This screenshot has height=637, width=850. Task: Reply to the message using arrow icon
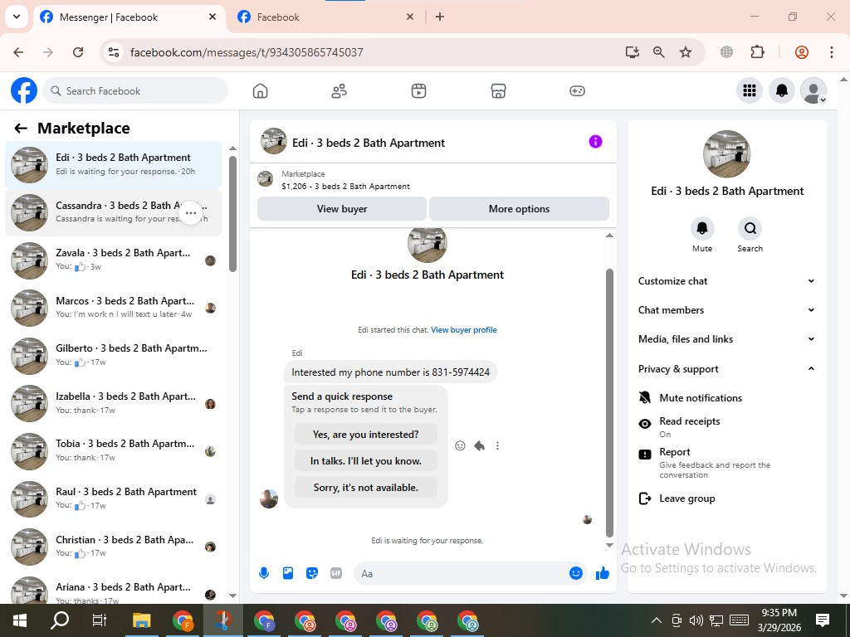click(479, 445)
